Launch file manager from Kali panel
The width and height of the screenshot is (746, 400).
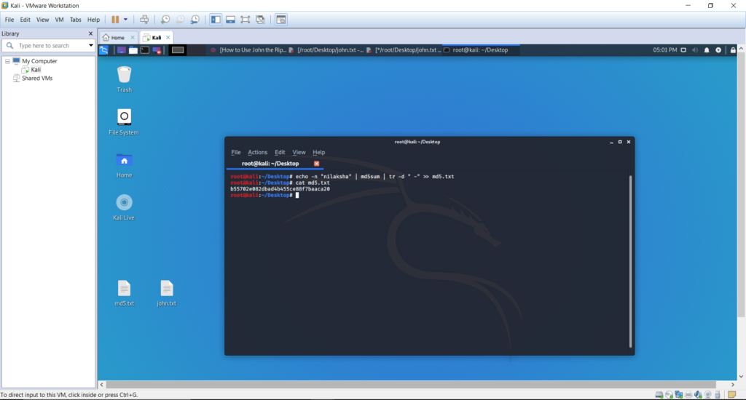(133, 50)
